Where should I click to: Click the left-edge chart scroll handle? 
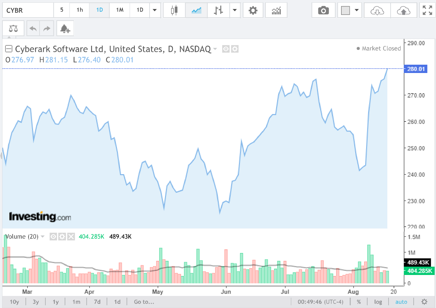(x=1, y=157)
